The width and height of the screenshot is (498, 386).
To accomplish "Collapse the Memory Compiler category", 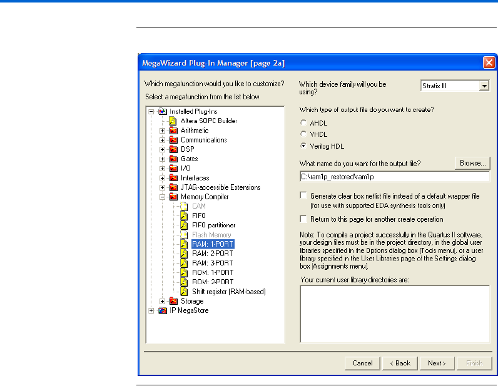I will [x=162, y=197].
